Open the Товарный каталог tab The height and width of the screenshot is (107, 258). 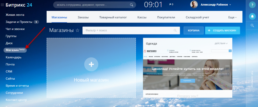(x=113, y=17)
